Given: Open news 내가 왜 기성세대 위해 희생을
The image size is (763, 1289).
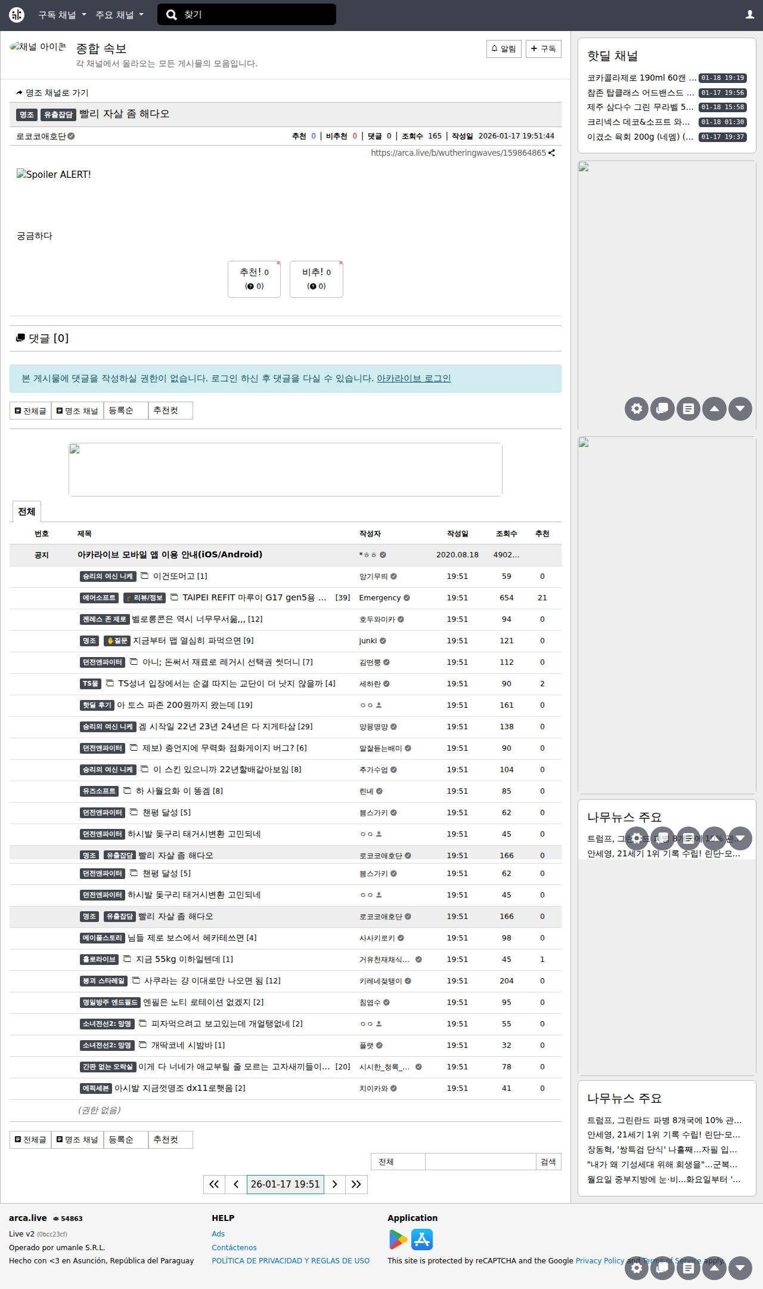Looking at the screenshot, I should [662, 1164].
